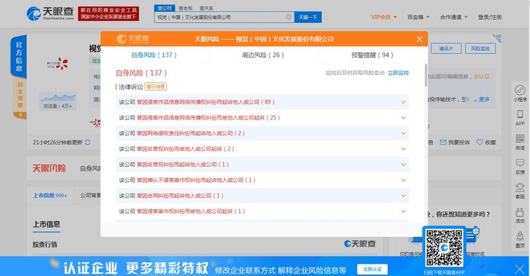Close the bottom blue banner

click(x=520, y=269)
